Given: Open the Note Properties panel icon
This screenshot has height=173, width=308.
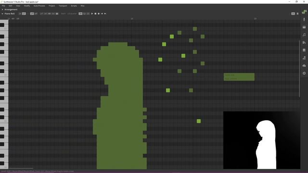Looking at the screenshot, I should click(304, 27).
